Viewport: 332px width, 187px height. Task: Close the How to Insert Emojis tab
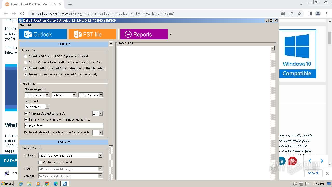(60, 4)
